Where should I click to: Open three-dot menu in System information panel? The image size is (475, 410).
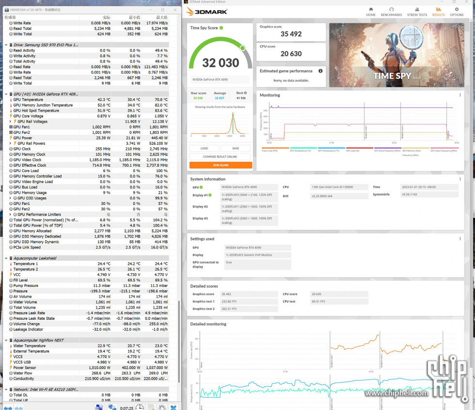(x=460, y=179)
